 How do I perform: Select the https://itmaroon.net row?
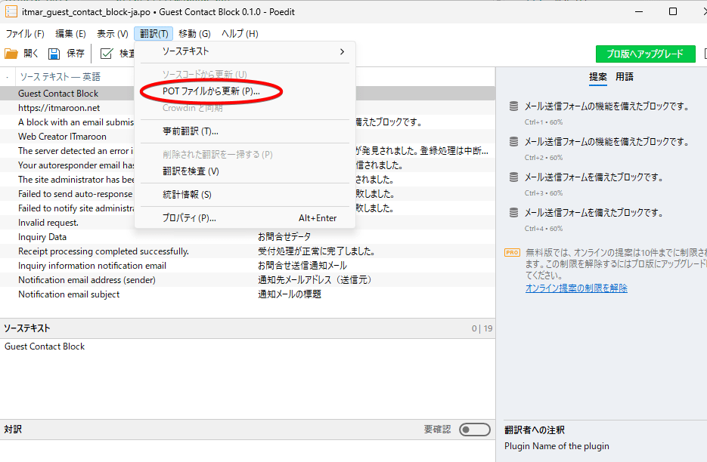point(247,108)
